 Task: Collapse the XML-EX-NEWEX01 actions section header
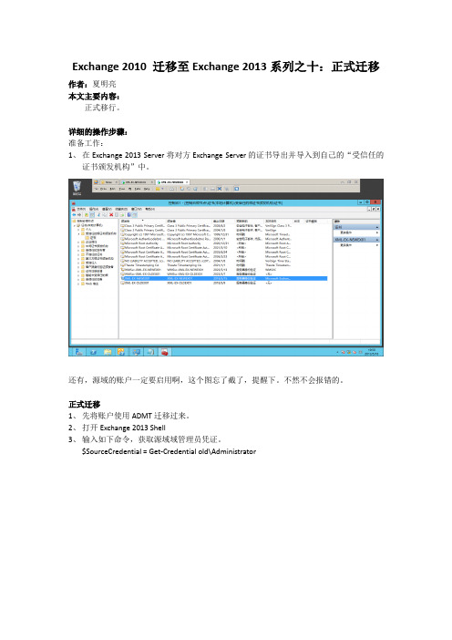[356, 240]
